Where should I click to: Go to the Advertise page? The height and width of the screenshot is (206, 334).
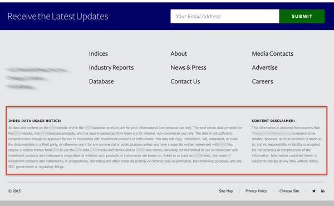pos(264,67)
